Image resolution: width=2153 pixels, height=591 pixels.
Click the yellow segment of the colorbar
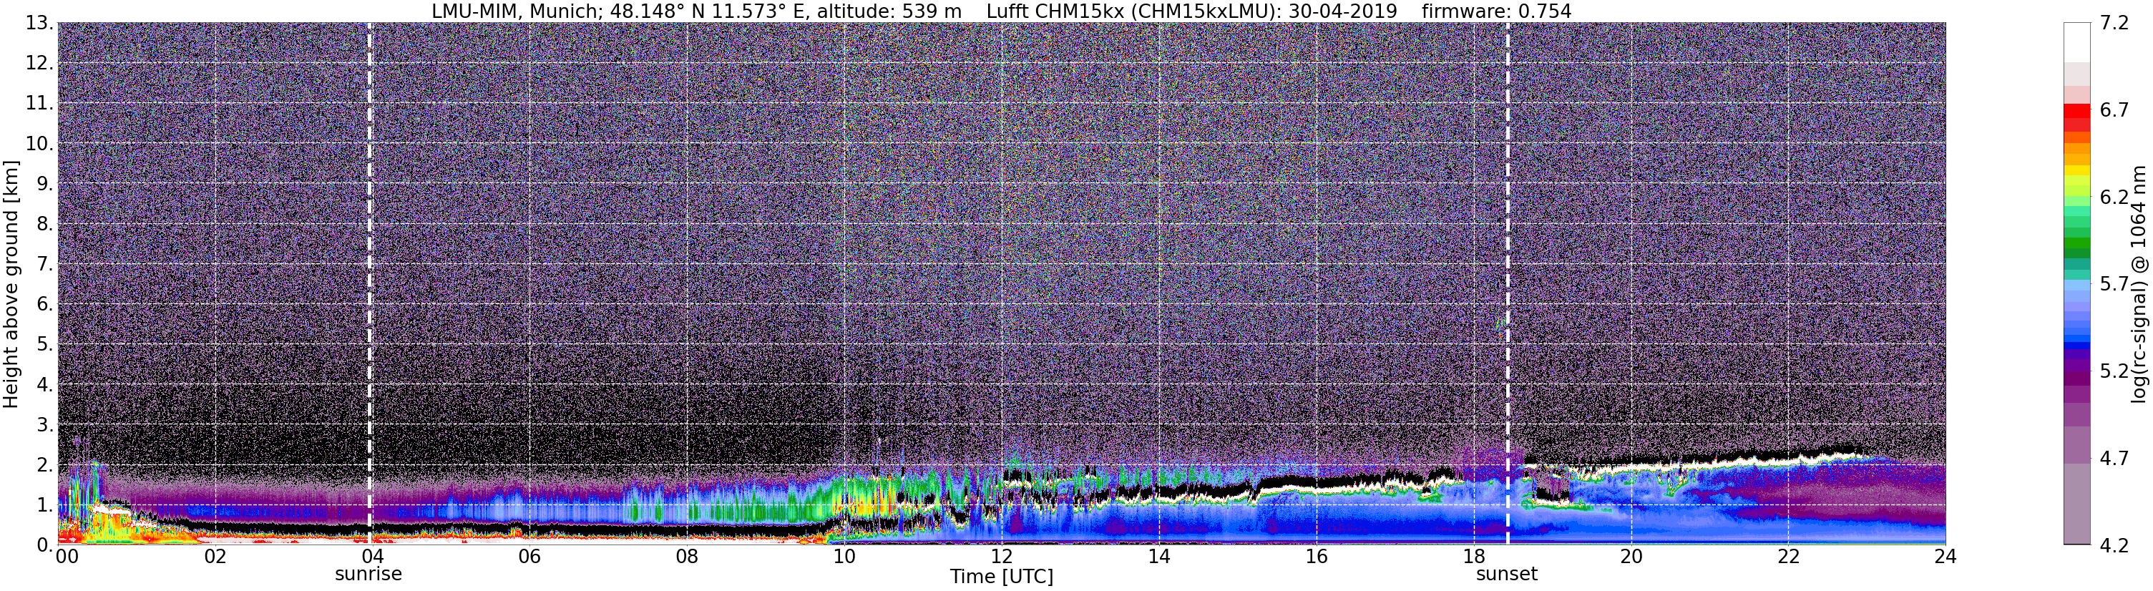pos(2077,170)
